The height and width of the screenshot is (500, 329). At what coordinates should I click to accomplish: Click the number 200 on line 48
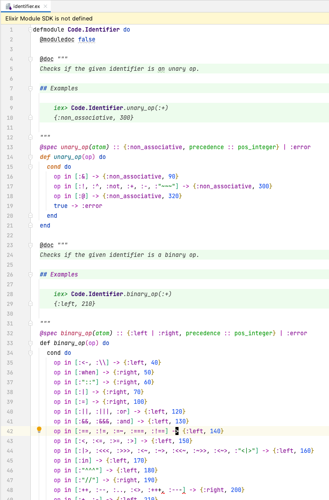tap(236, 490)
